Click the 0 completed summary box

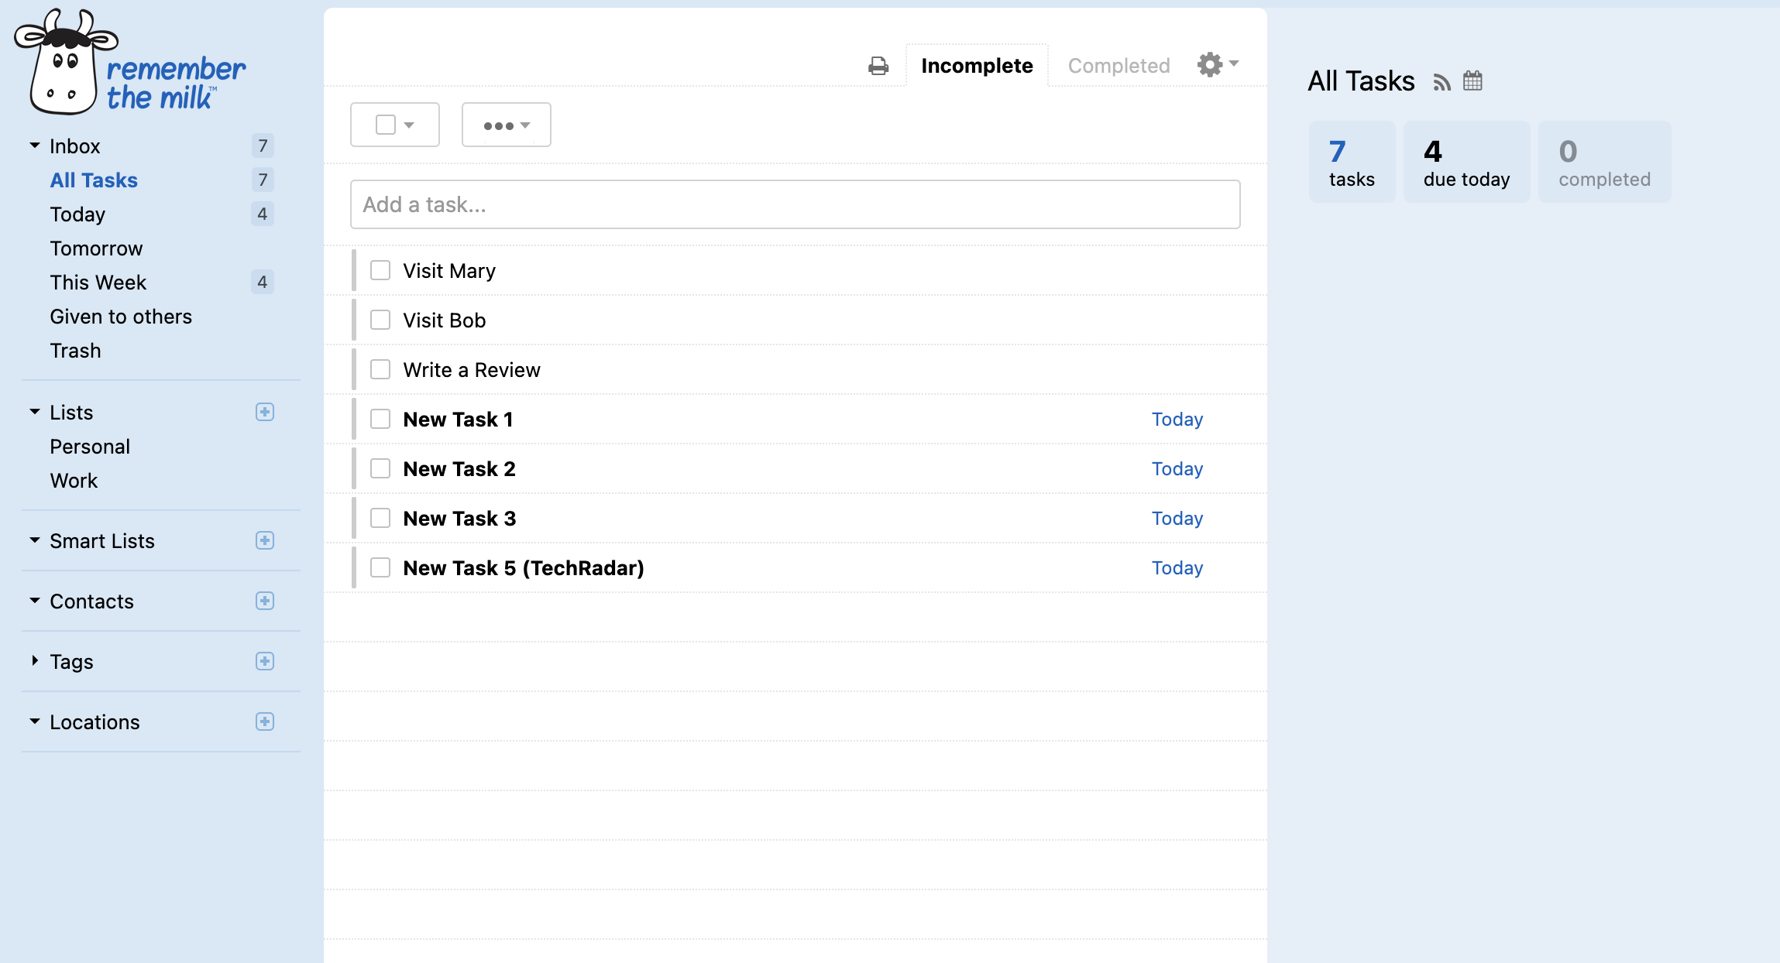tap(1604, 162)
